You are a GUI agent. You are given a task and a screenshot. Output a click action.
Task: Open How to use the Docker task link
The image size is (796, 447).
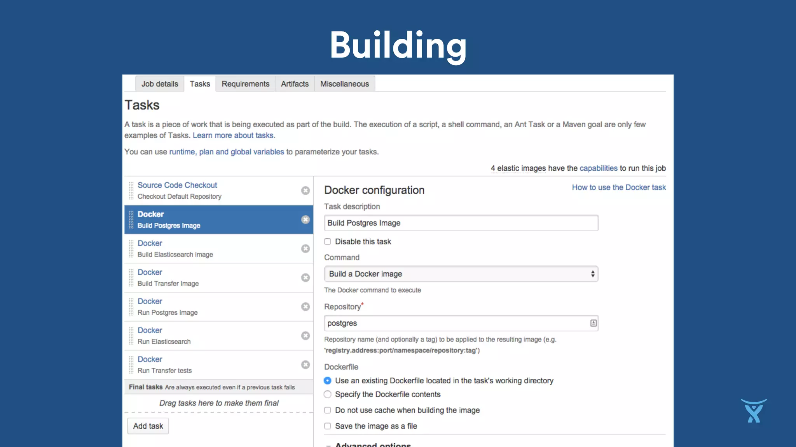pyautogui.click(x=619, y=187)
